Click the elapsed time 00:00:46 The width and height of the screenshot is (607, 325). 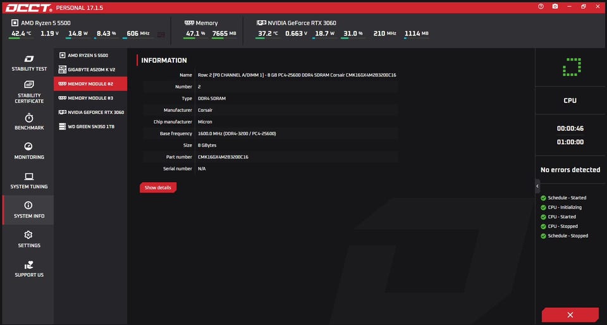click(x=570, y=128)
